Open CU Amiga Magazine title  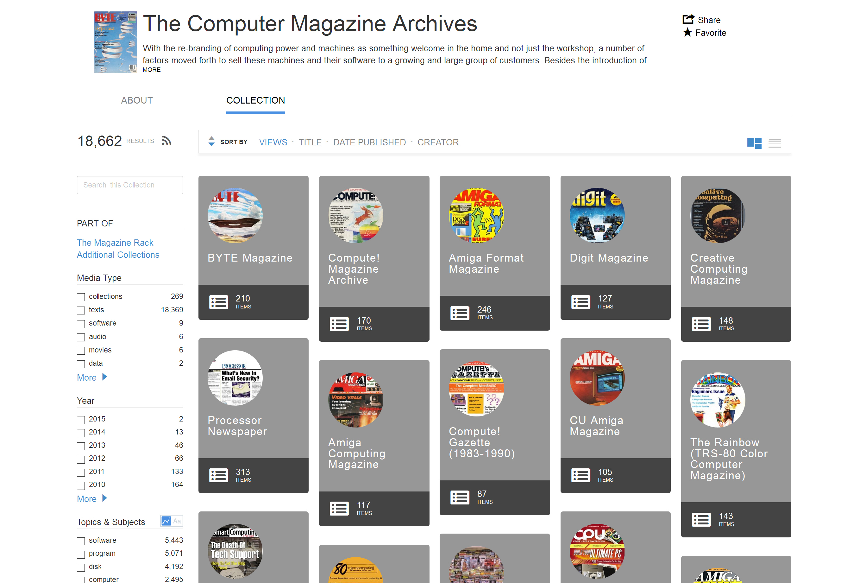[x=596, y=426]
